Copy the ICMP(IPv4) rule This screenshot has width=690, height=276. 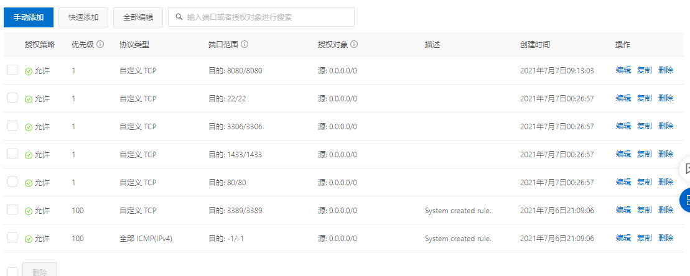coord(644,237)
